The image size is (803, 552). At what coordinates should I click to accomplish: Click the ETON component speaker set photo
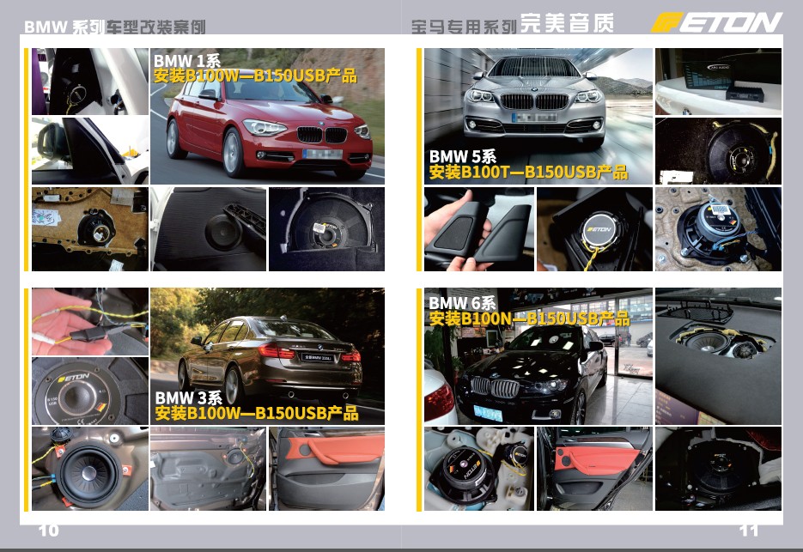tap(479, 469)
